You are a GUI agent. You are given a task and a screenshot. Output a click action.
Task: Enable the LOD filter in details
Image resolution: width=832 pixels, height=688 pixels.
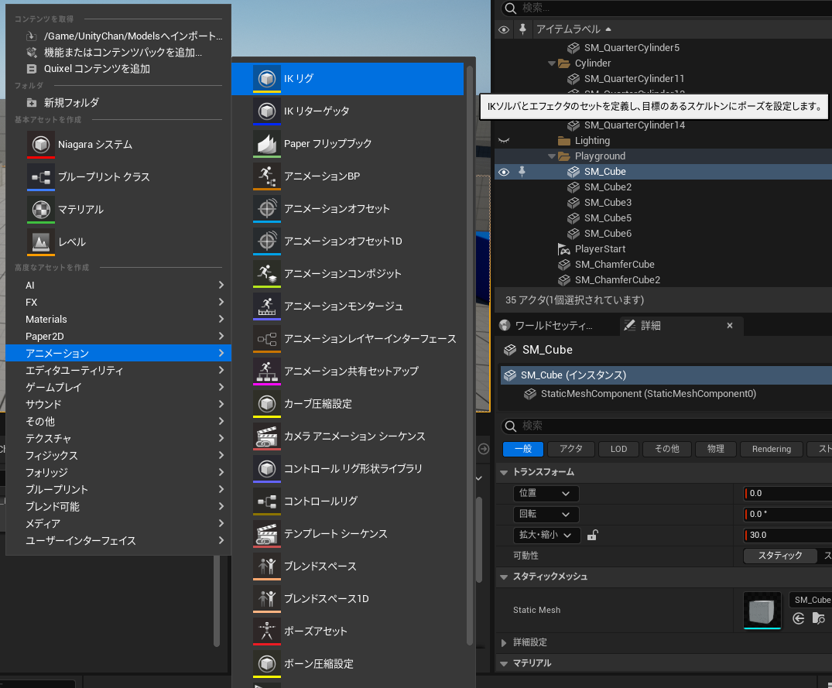coord(618,449)
